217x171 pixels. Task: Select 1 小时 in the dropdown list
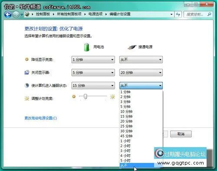141,141
